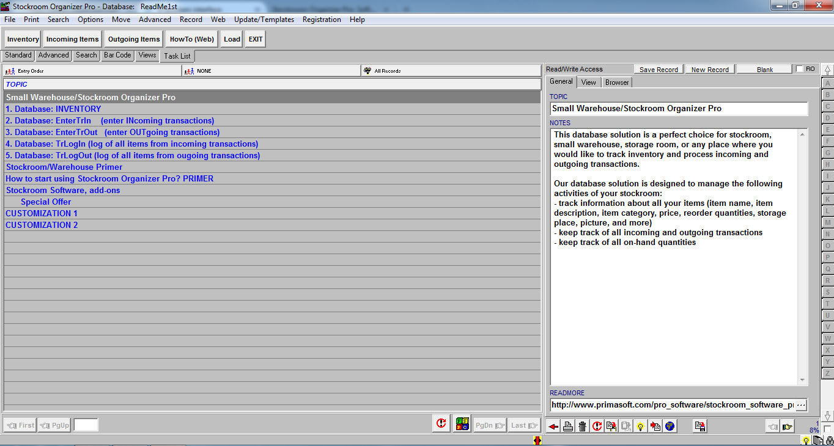Click the status bar light bulb icon
This screenshot has height=446, width=834.
(806, 441)
